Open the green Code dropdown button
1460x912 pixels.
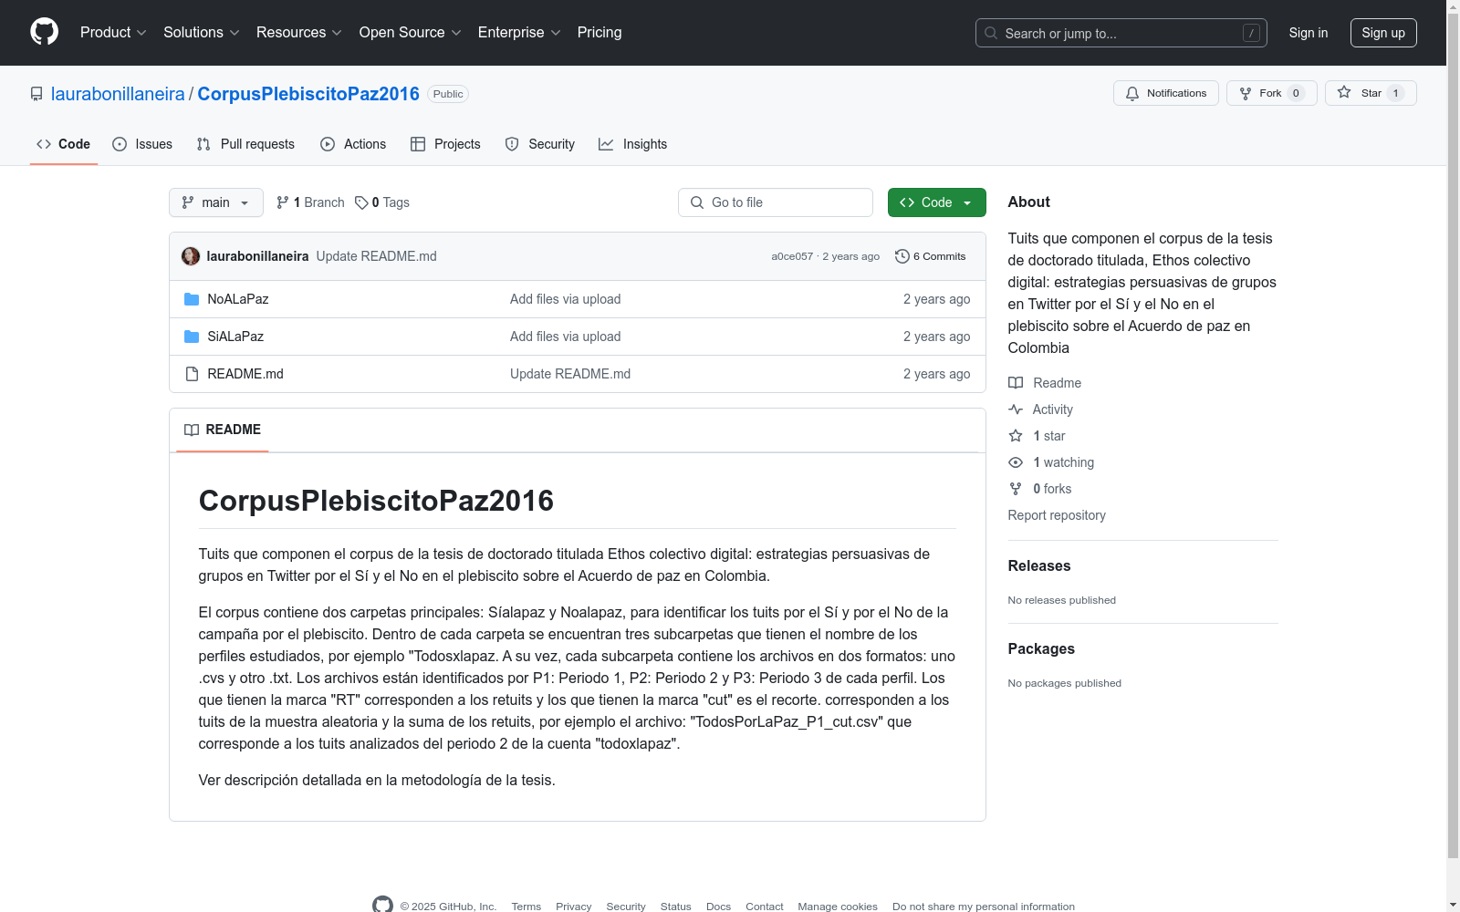937,202
